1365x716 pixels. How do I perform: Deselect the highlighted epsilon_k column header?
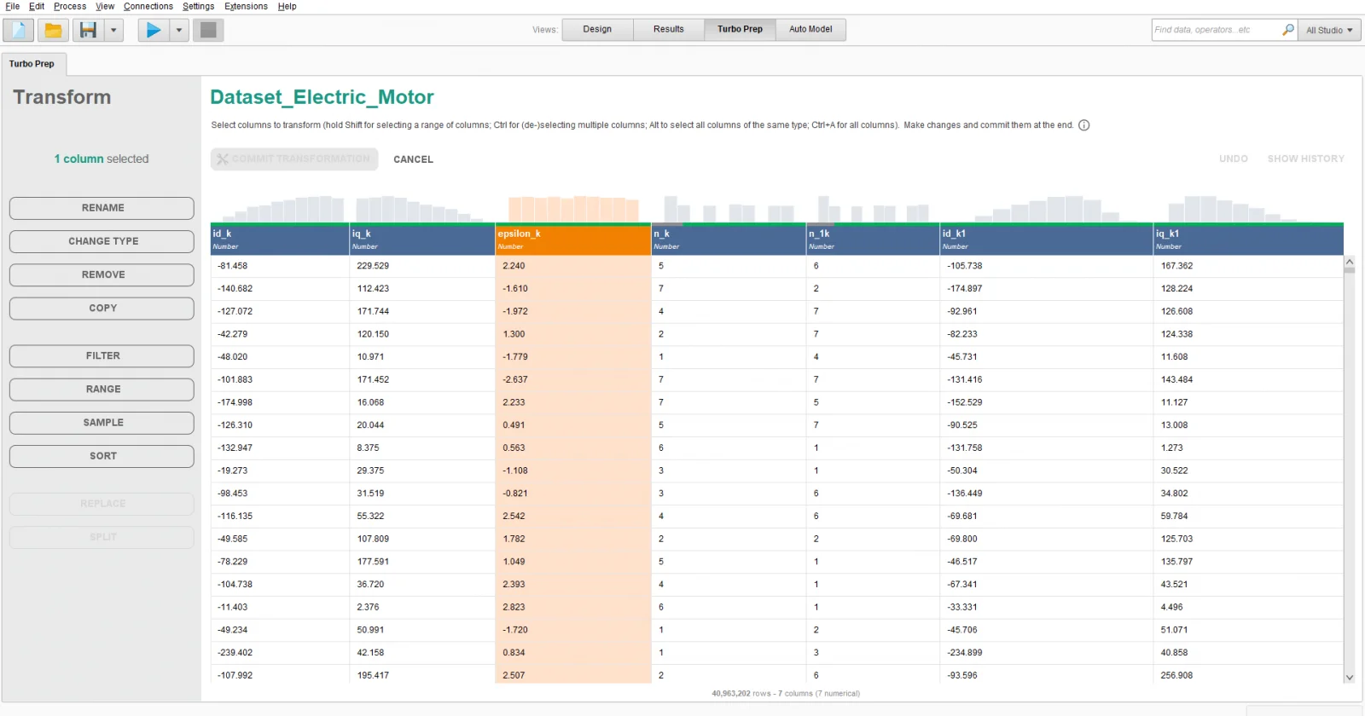[572, 239]
